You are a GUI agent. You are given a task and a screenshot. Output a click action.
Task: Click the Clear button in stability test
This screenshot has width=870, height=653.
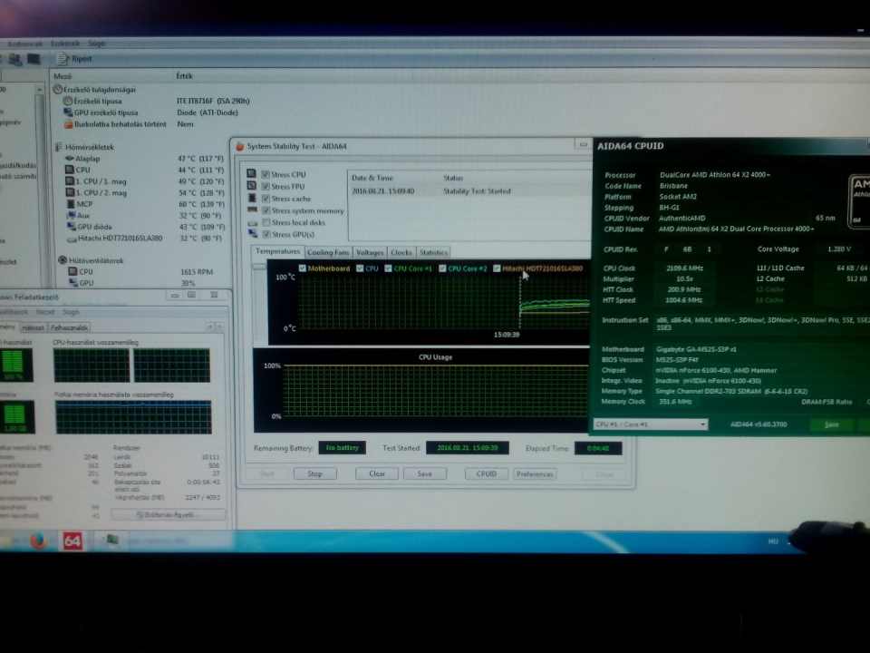tap(377, 474)
